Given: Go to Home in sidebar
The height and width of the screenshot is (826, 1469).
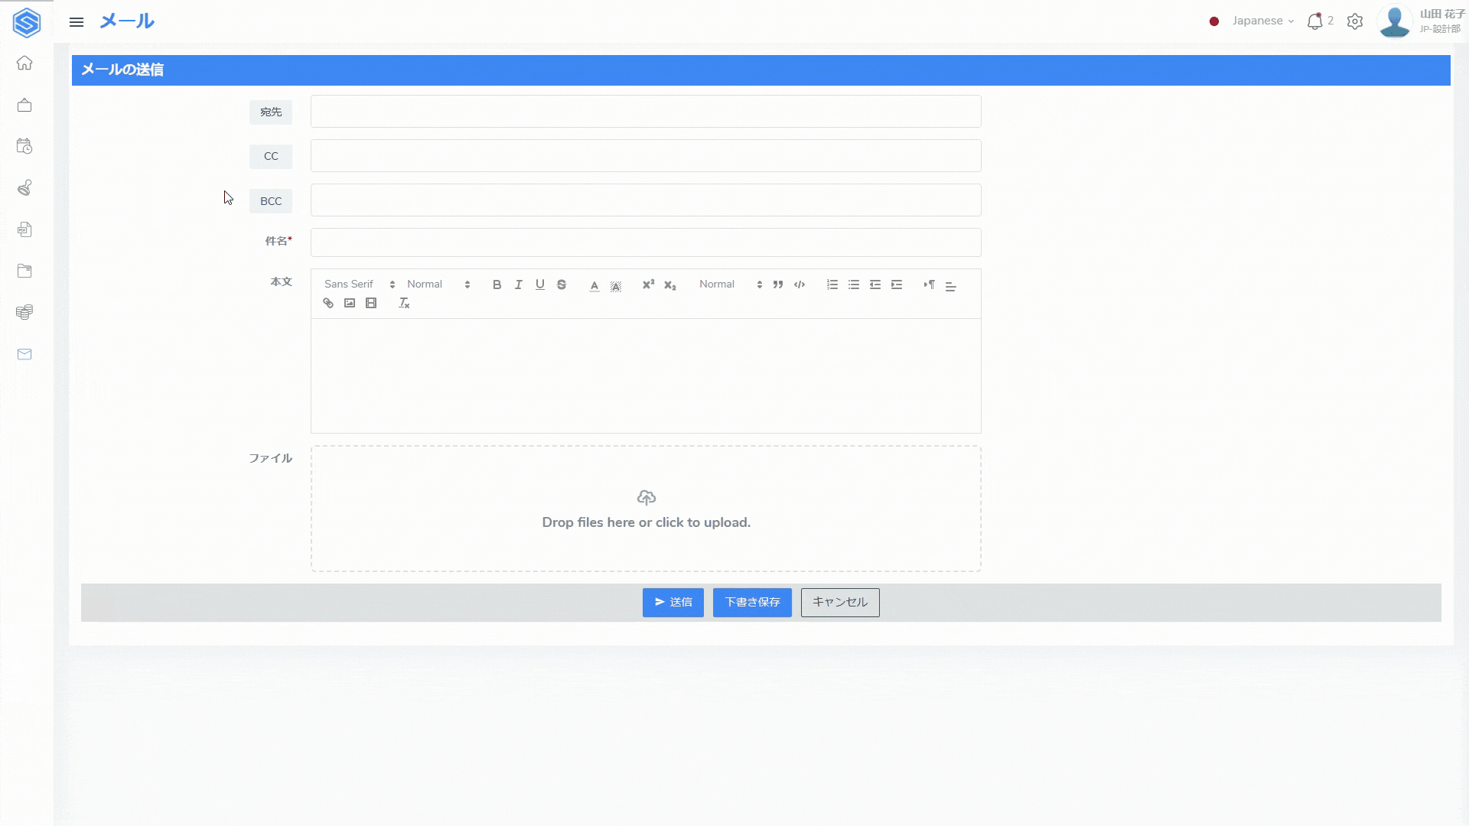Looking at the screenshot, I should point(24,63).
